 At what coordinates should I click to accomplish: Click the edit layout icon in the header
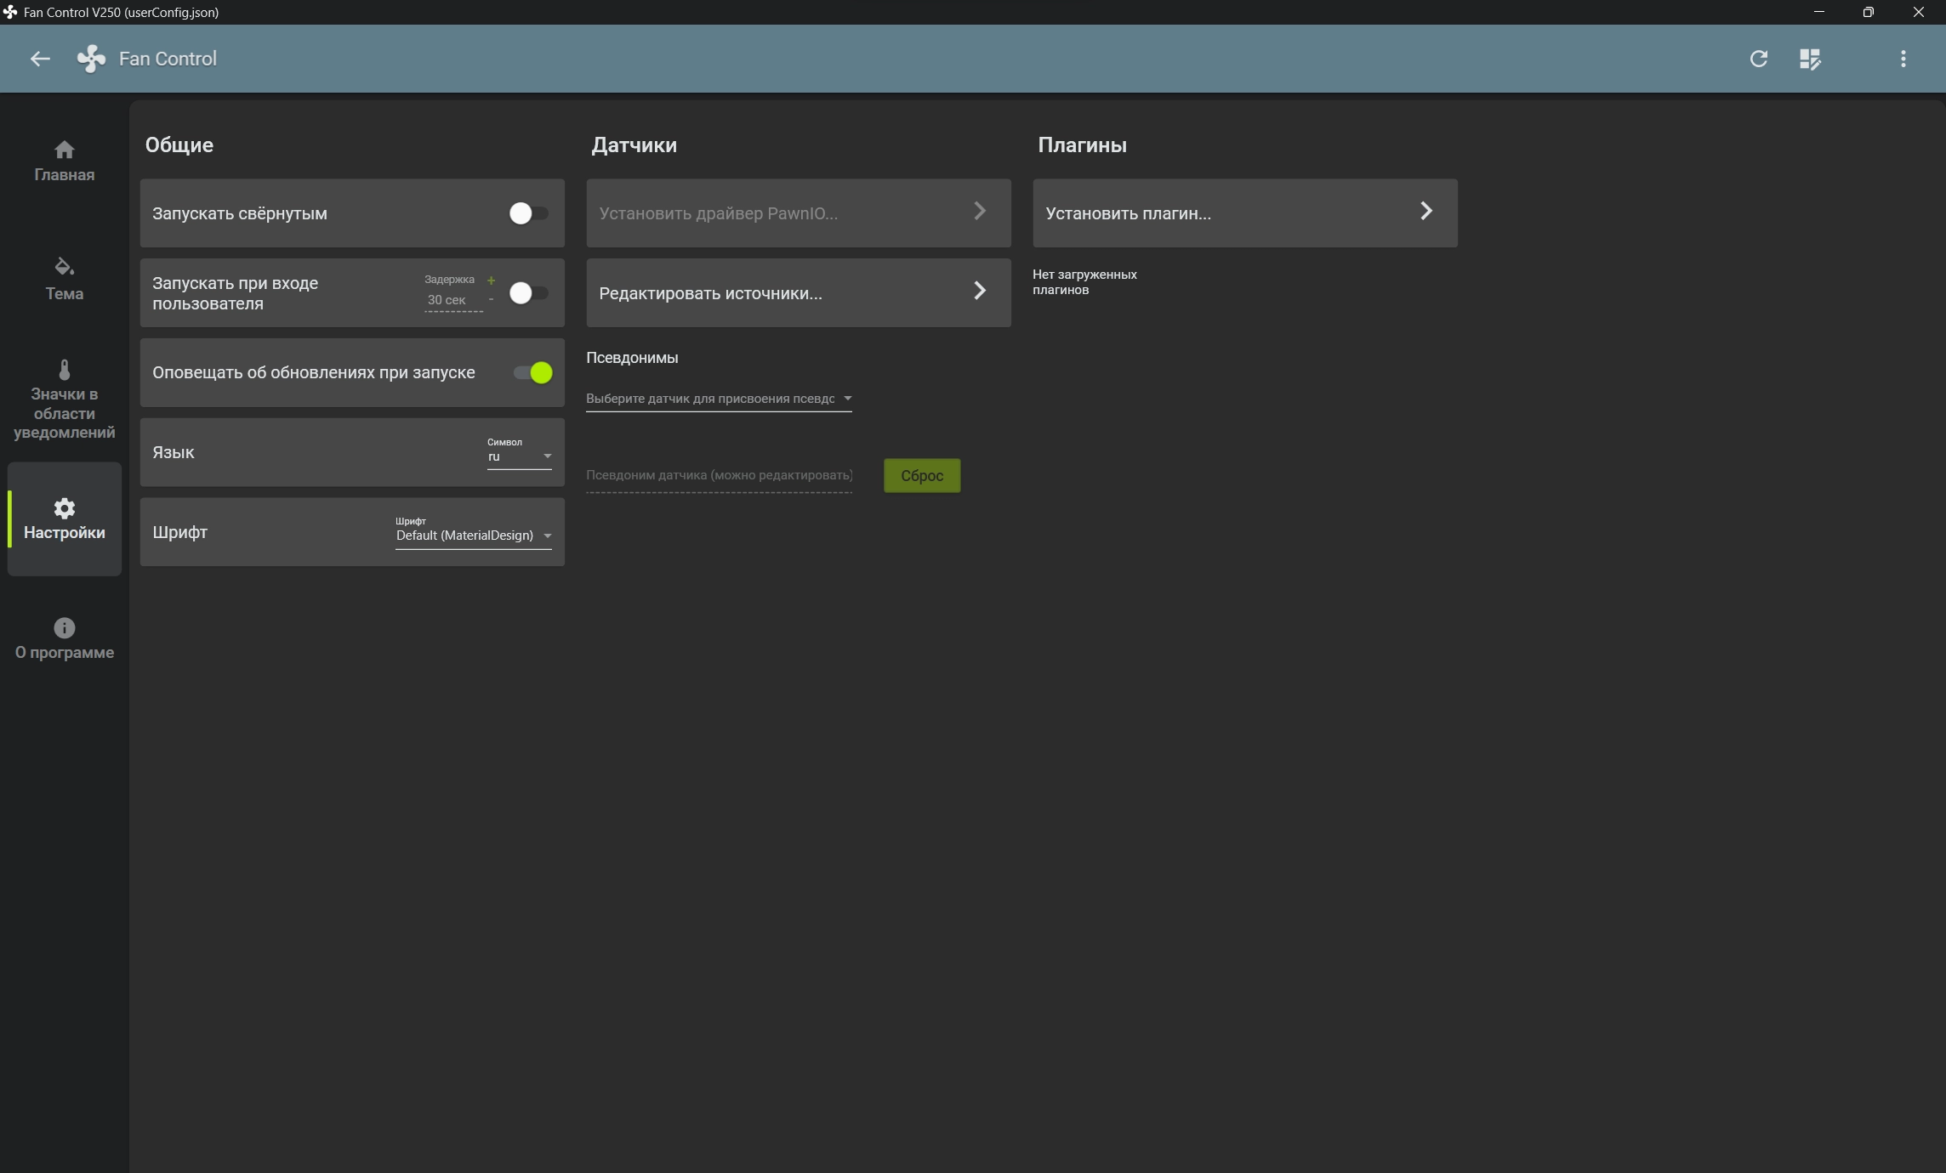(x=1809, y=59)
